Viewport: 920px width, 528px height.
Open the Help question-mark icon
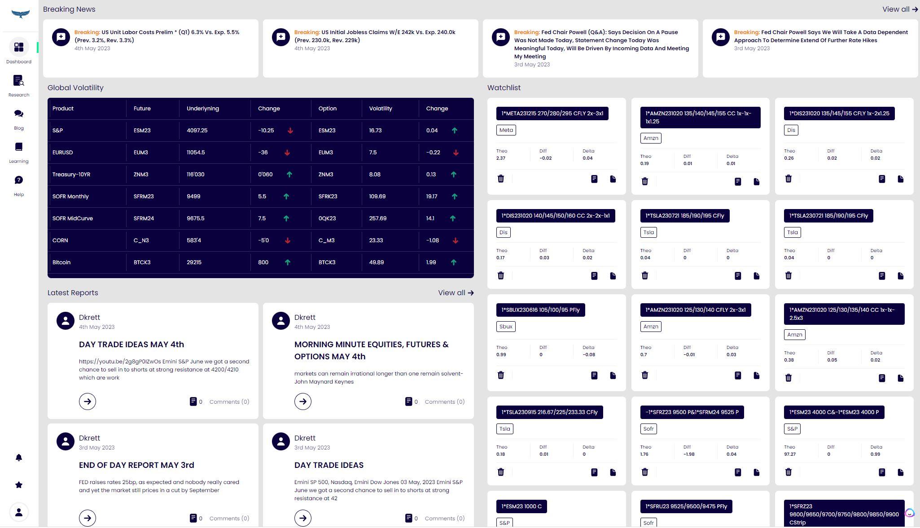click(x=18, y=180)
